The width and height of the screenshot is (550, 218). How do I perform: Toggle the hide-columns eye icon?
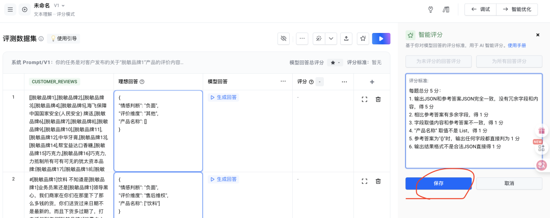[284, 39]
